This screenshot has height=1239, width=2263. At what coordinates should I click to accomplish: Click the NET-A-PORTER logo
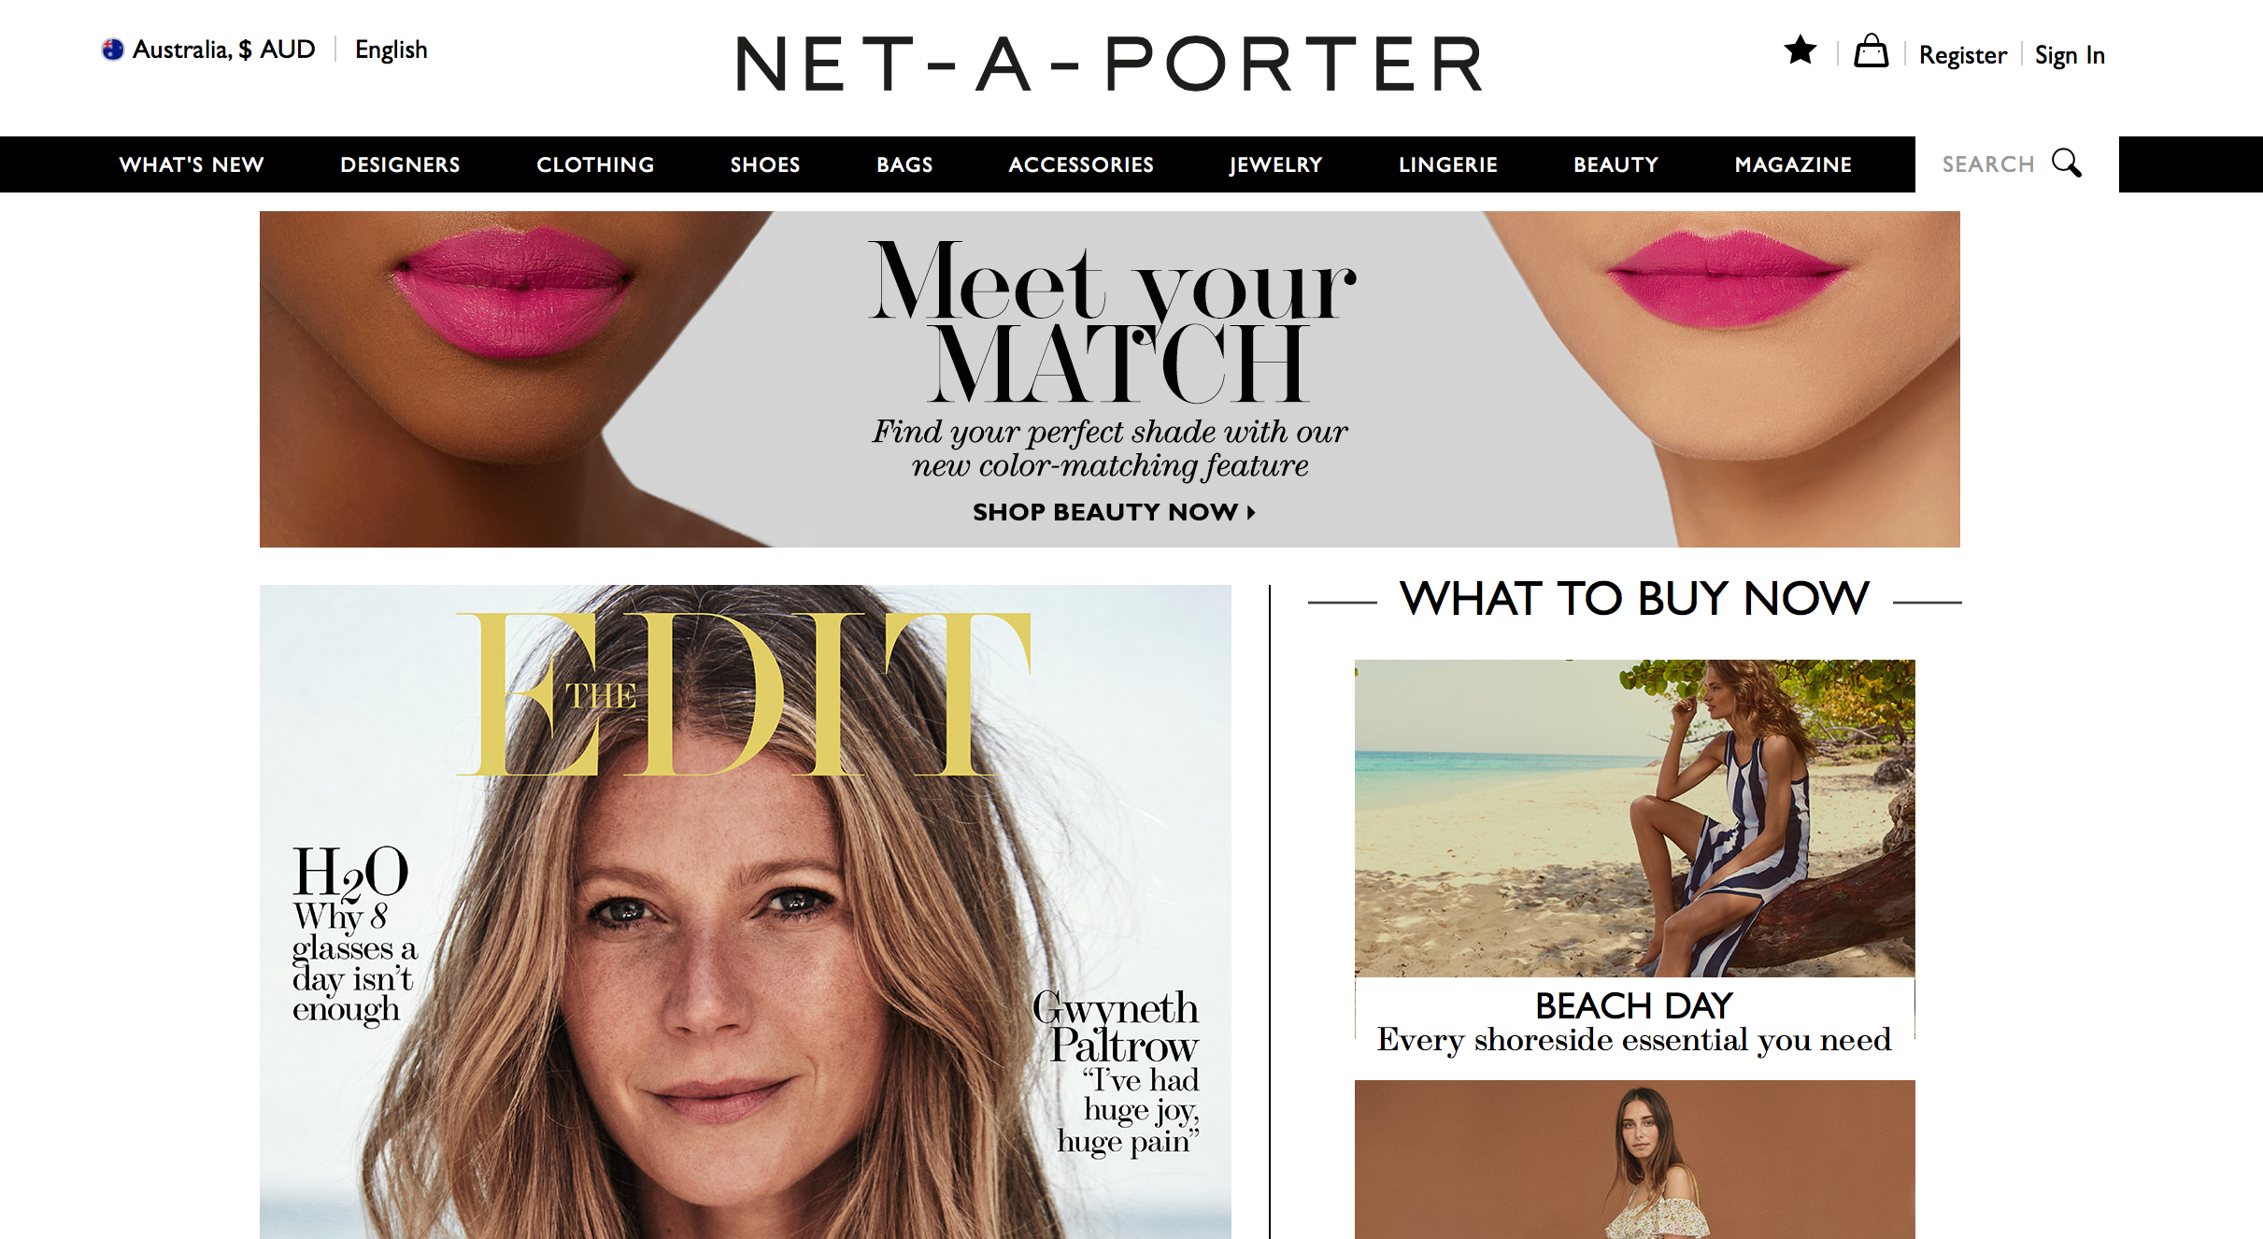point(1109,64)
